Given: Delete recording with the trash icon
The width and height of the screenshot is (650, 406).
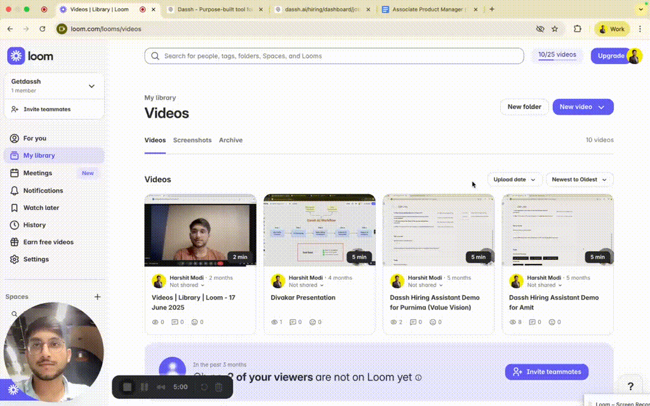Looking at the screenshot, I should 219,387.
